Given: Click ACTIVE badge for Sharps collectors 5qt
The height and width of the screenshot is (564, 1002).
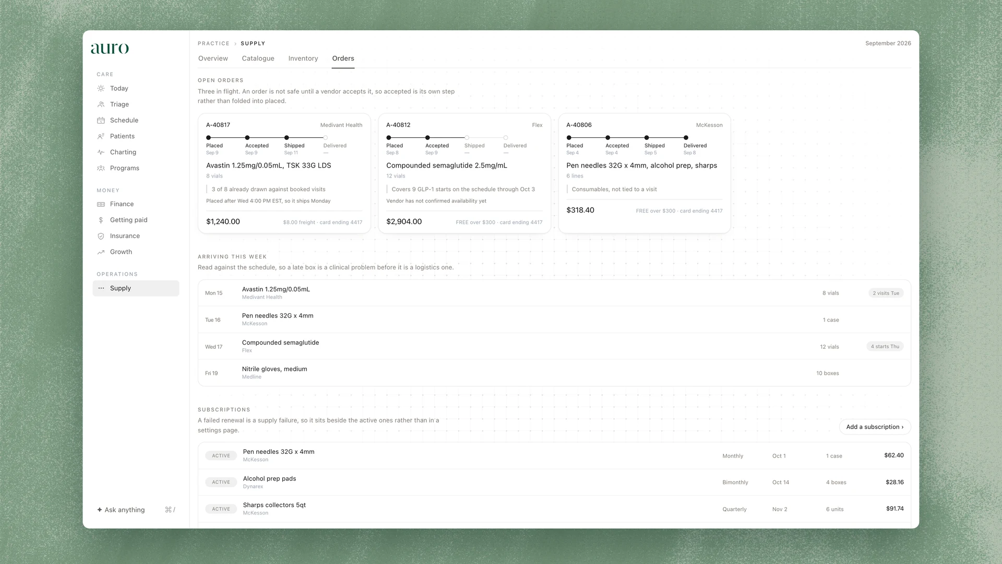Looking at the screenshot, I should (221, 509).
